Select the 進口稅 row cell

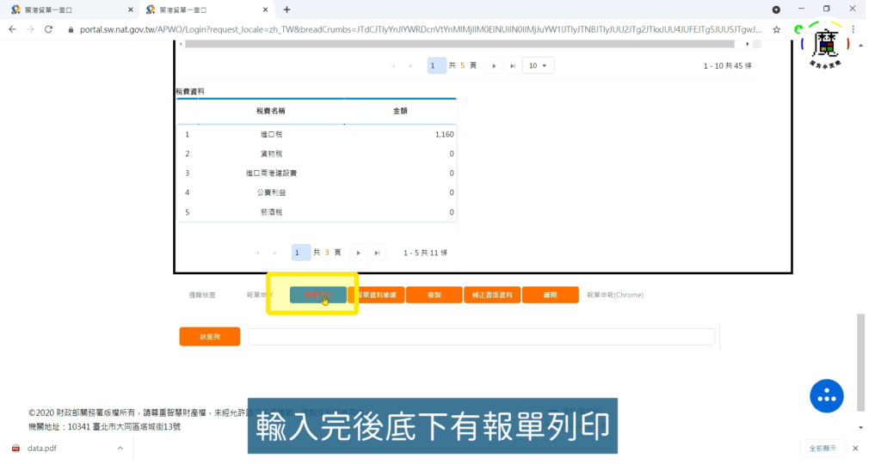(271, 135)
